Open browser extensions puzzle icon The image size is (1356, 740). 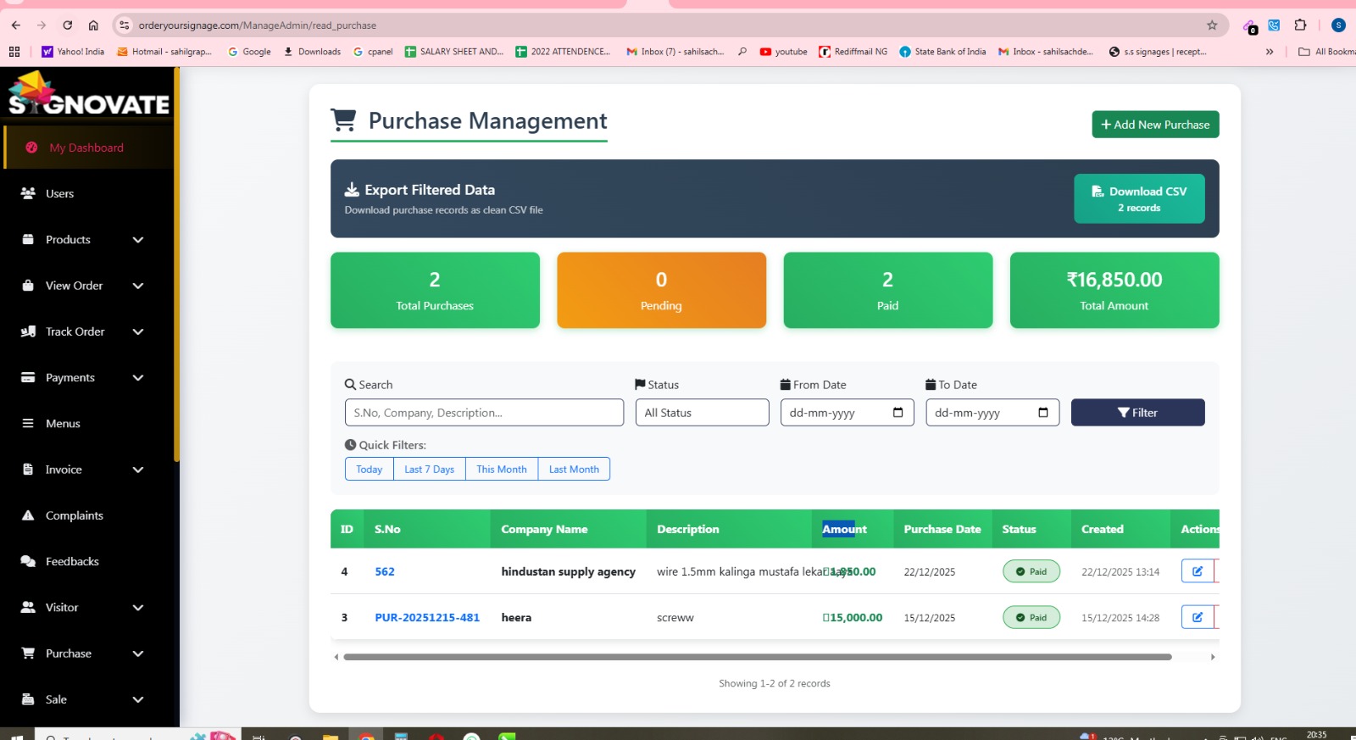(1300, 25)
